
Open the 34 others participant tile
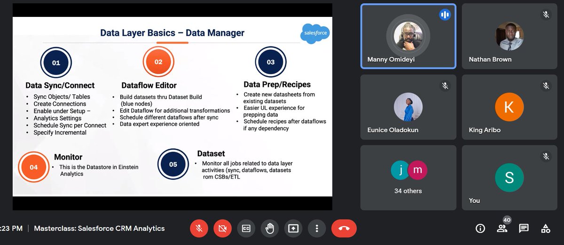[408, 177]
